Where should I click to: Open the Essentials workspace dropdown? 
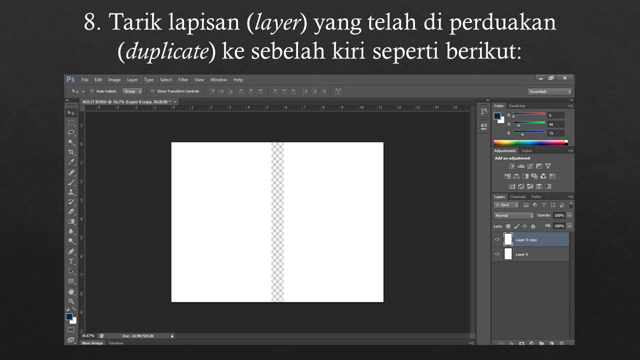[x=549, y=91]
